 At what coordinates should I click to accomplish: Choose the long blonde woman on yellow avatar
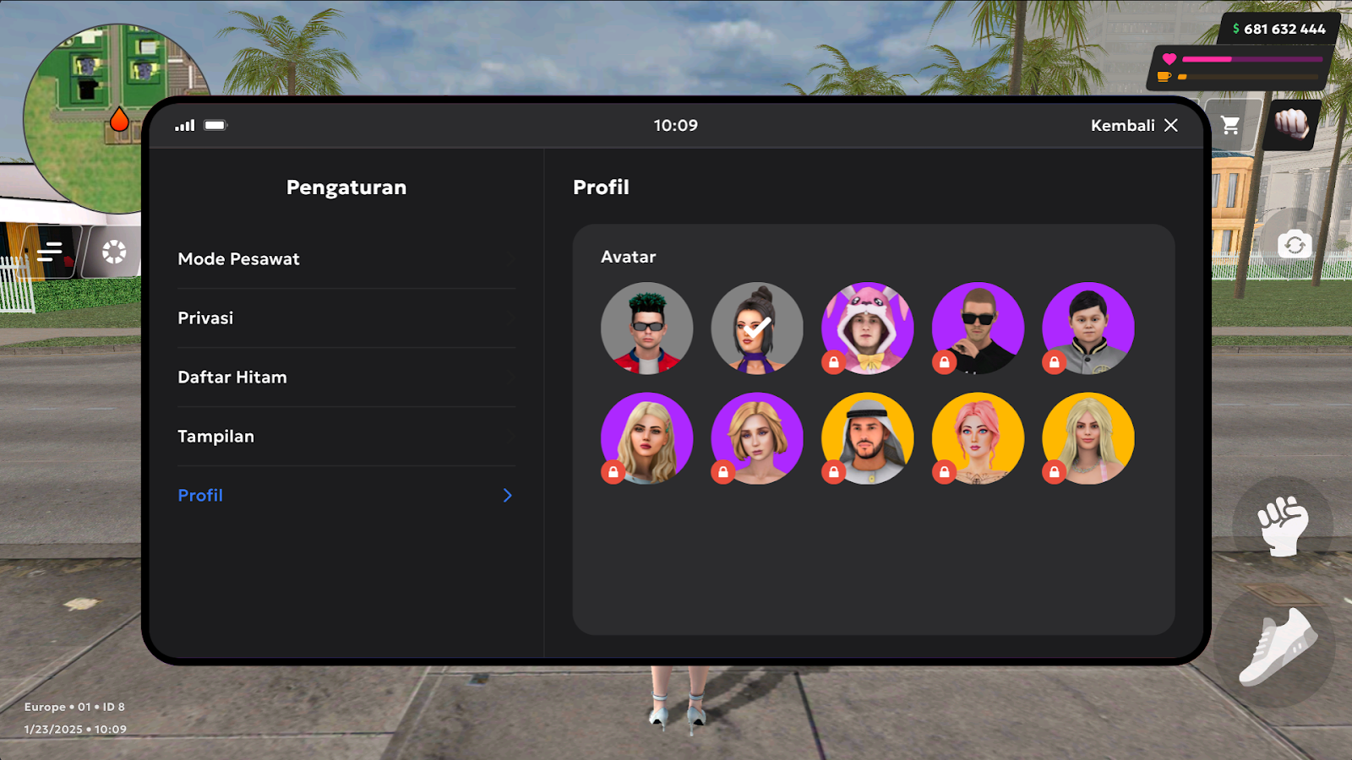(x=1088, y=438)
